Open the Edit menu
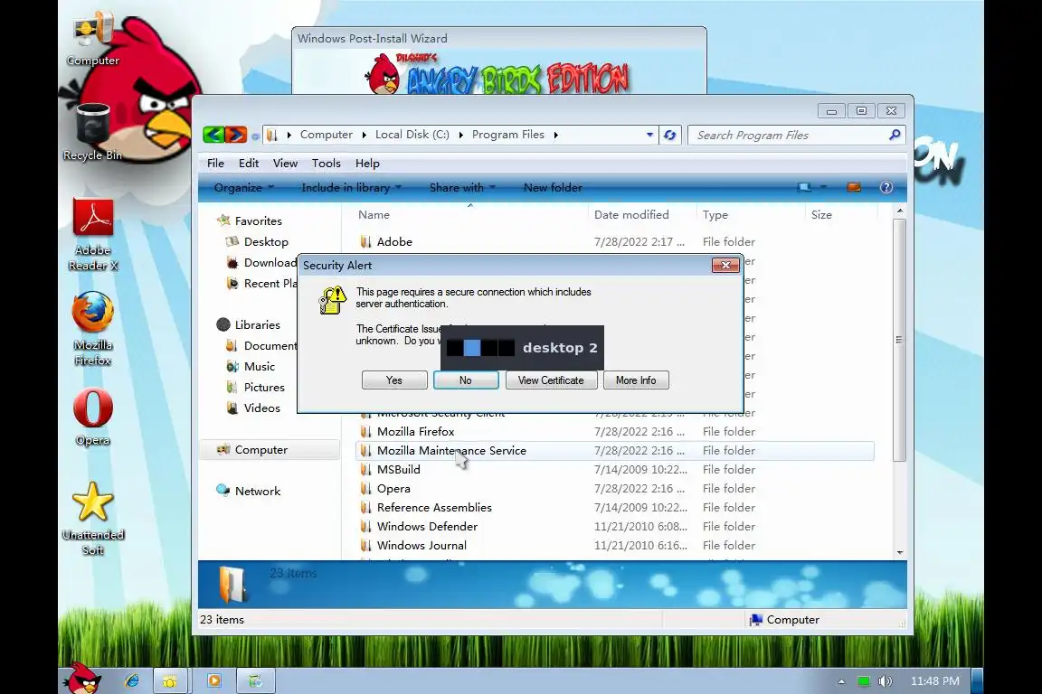Viewport: 1042px width, 694px height. point(249,164)
